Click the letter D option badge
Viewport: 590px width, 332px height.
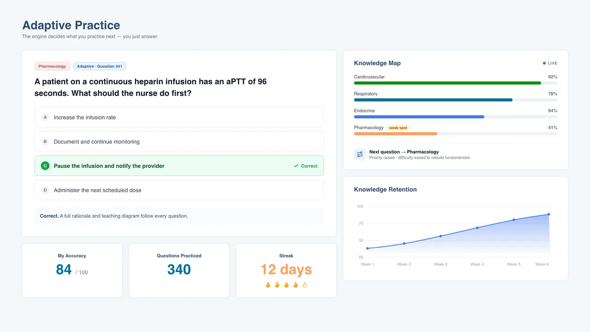(45, 190)
